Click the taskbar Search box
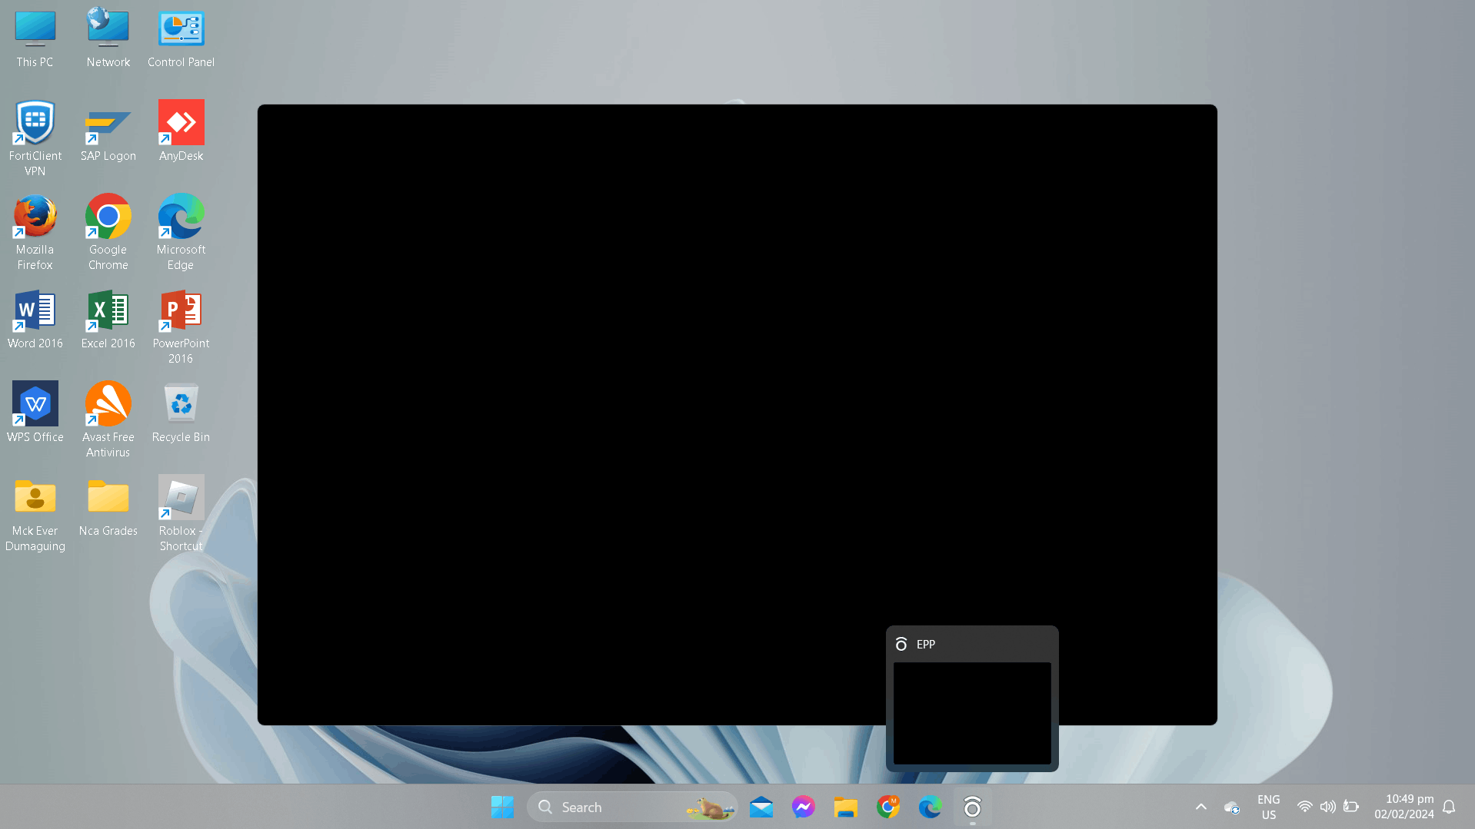This screenshot has width=1475, height=829. click(x=632, y=807)
